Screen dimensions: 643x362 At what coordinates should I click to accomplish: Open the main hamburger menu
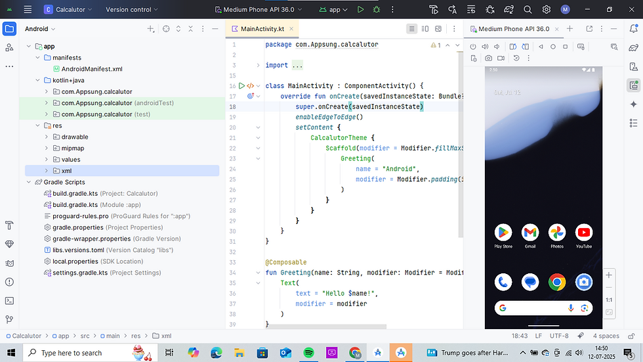(28, 9)
